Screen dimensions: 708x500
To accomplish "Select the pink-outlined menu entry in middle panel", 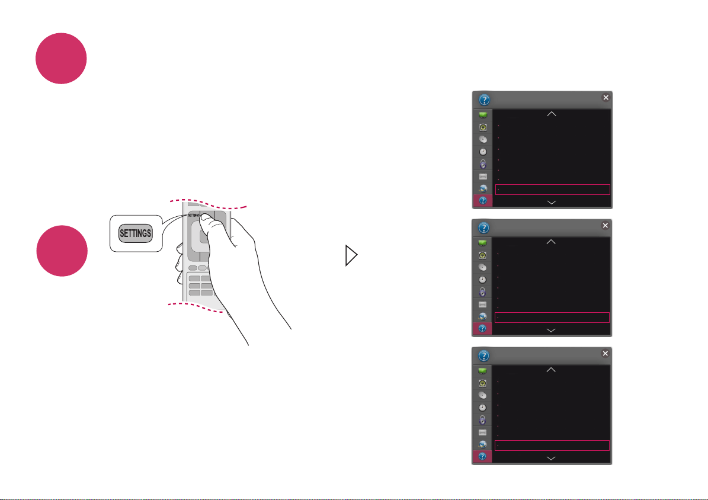I will point(552,317).
